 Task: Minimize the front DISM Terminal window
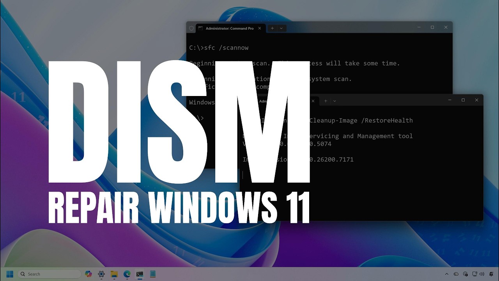tap(450, 100)
